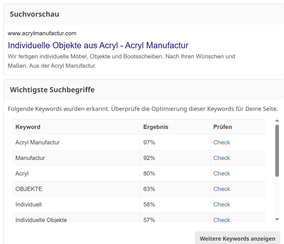
Task: Click the Wichtigste Suchbegriffe section heading
Action: pyautogui.click(x=52, y=90)
